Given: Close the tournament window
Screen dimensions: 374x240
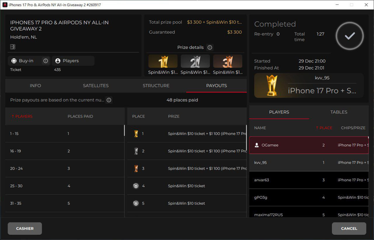Looking at the screenshot, I should coord(366,5).
